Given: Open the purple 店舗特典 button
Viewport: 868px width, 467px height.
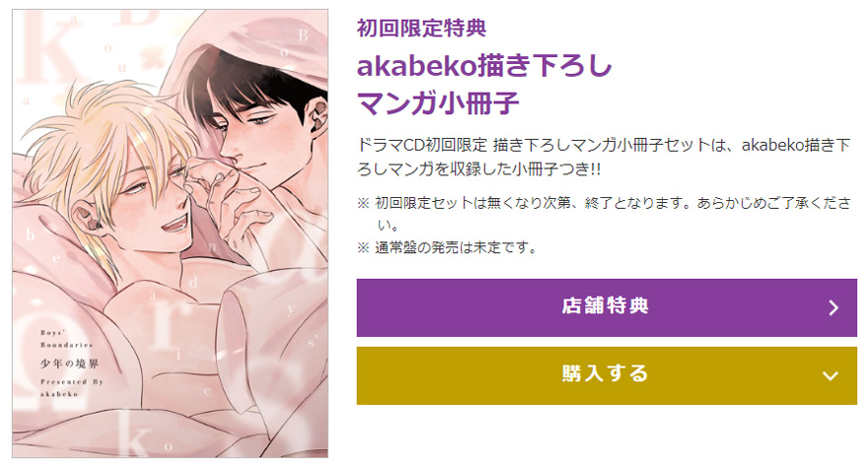Looking at the screenshot, I should pyautogui.click(x=607, y=307).
